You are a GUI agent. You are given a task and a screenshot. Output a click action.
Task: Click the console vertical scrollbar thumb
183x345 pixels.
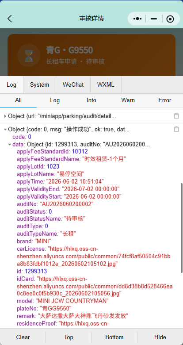tap(182, 228)
